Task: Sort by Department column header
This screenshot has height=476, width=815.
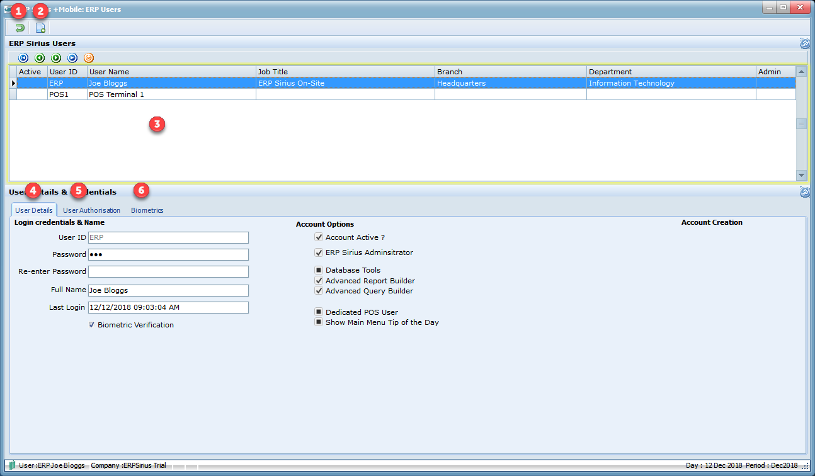Action: pyautogui.click(x=671, y=72)
